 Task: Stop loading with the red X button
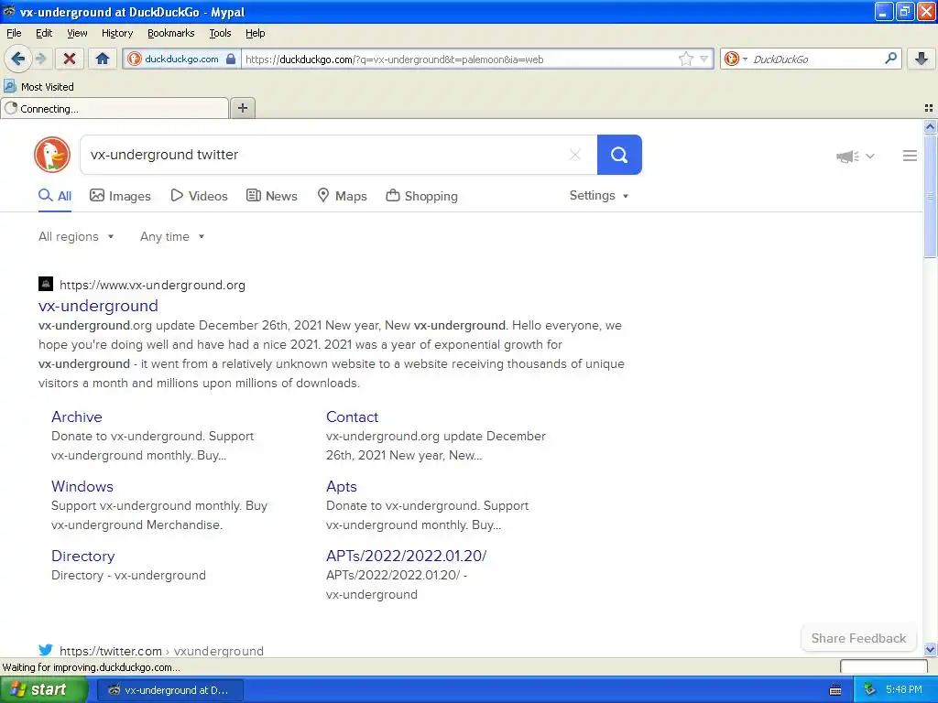point(70,59)
